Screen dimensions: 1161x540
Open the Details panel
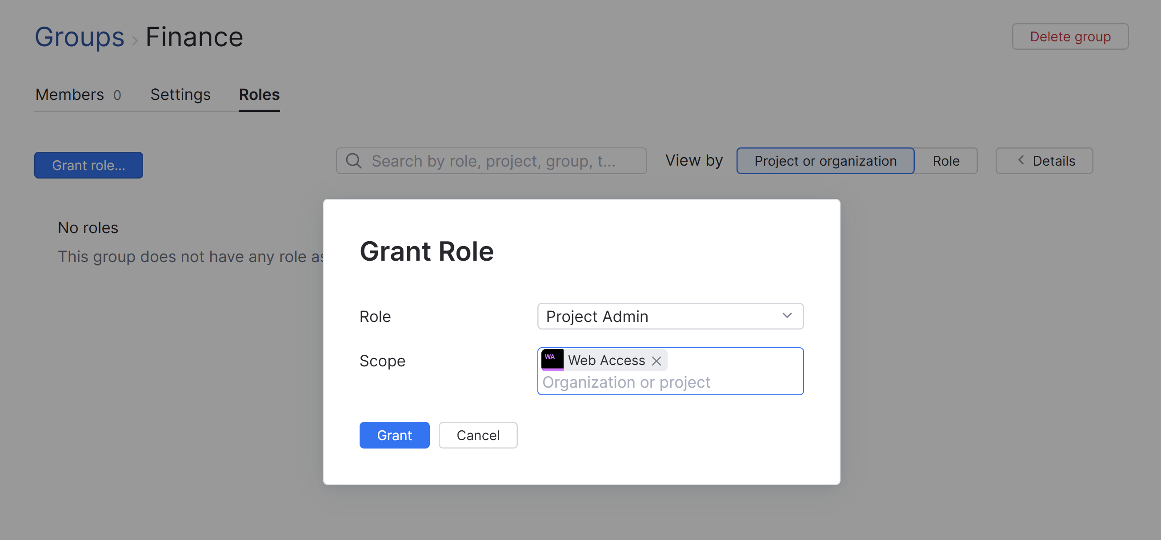tap(1044, 161)
